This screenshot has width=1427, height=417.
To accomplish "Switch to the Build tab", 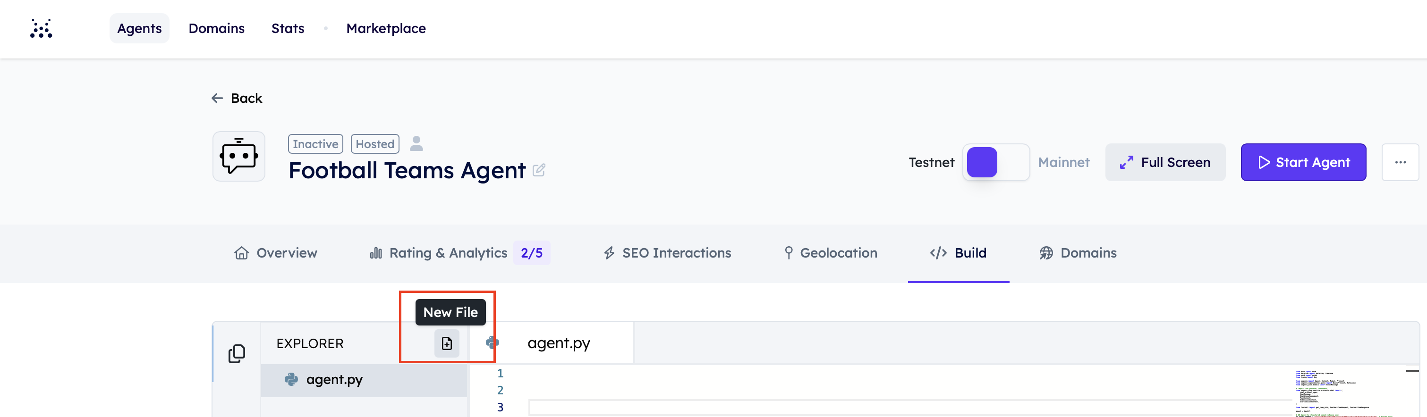I will click(x=959, y=253).
